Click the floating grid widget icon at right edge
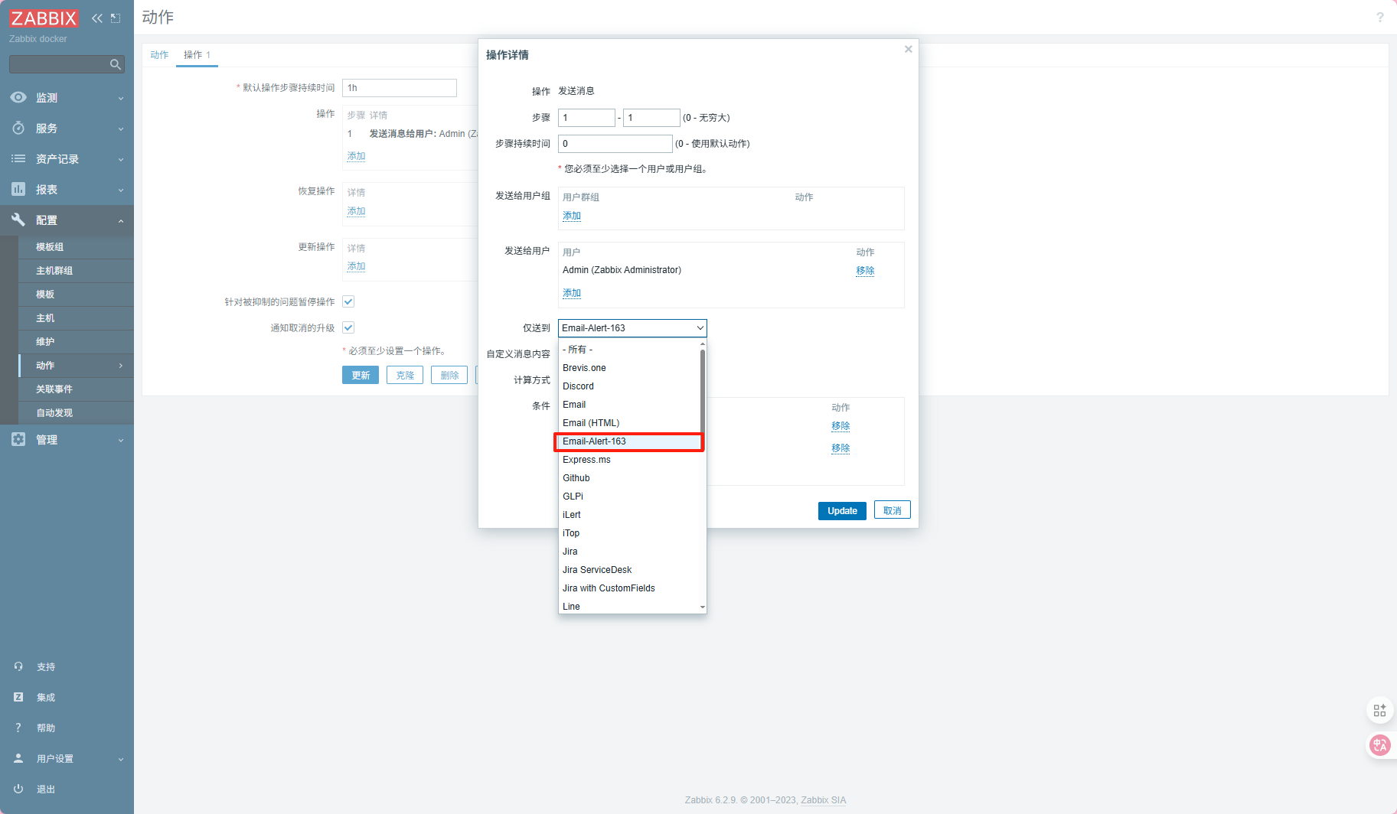The height and width of the screenshot is (814, 1397). [1379, 711]
